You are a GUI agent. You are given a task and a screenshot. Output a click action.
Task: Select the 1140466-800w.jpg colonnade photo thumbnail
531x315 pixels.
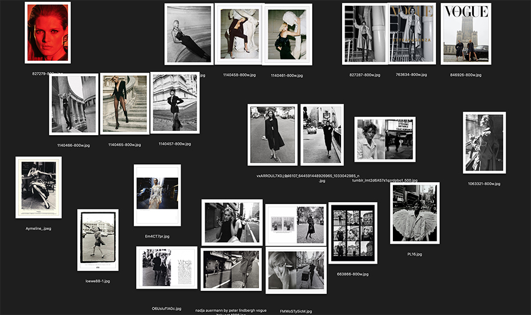[74, 104]
